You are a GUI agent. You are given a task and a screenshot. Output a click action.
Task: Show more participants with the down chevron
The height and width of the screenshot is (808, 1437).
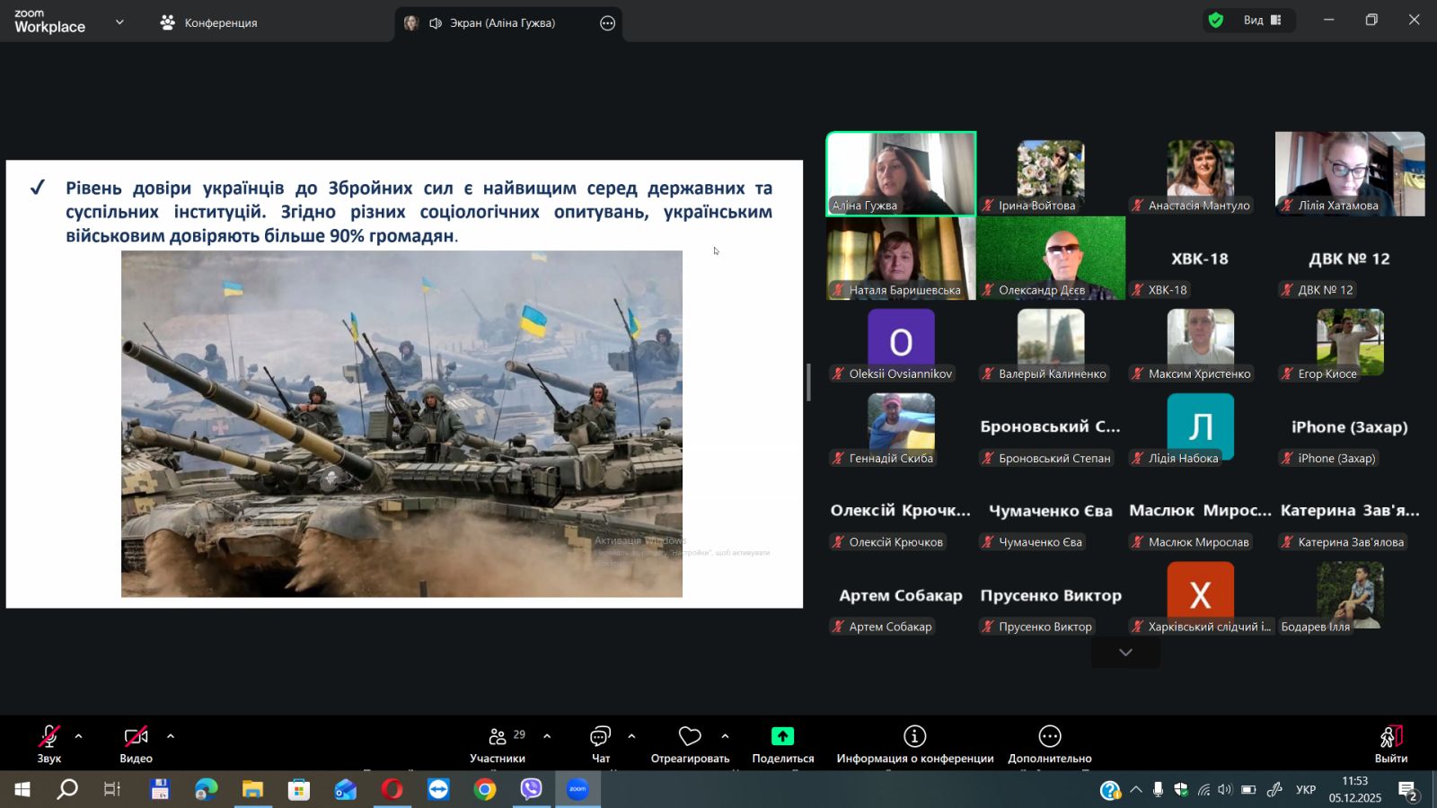(x=1125, y=653)
